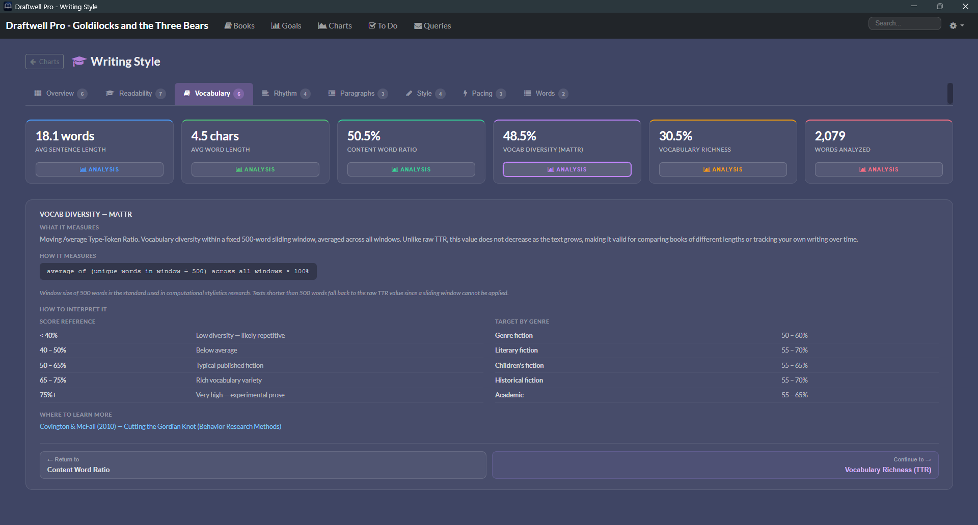Click the Vocabulary book icon

pyautogui.click(x=187, y=93)
